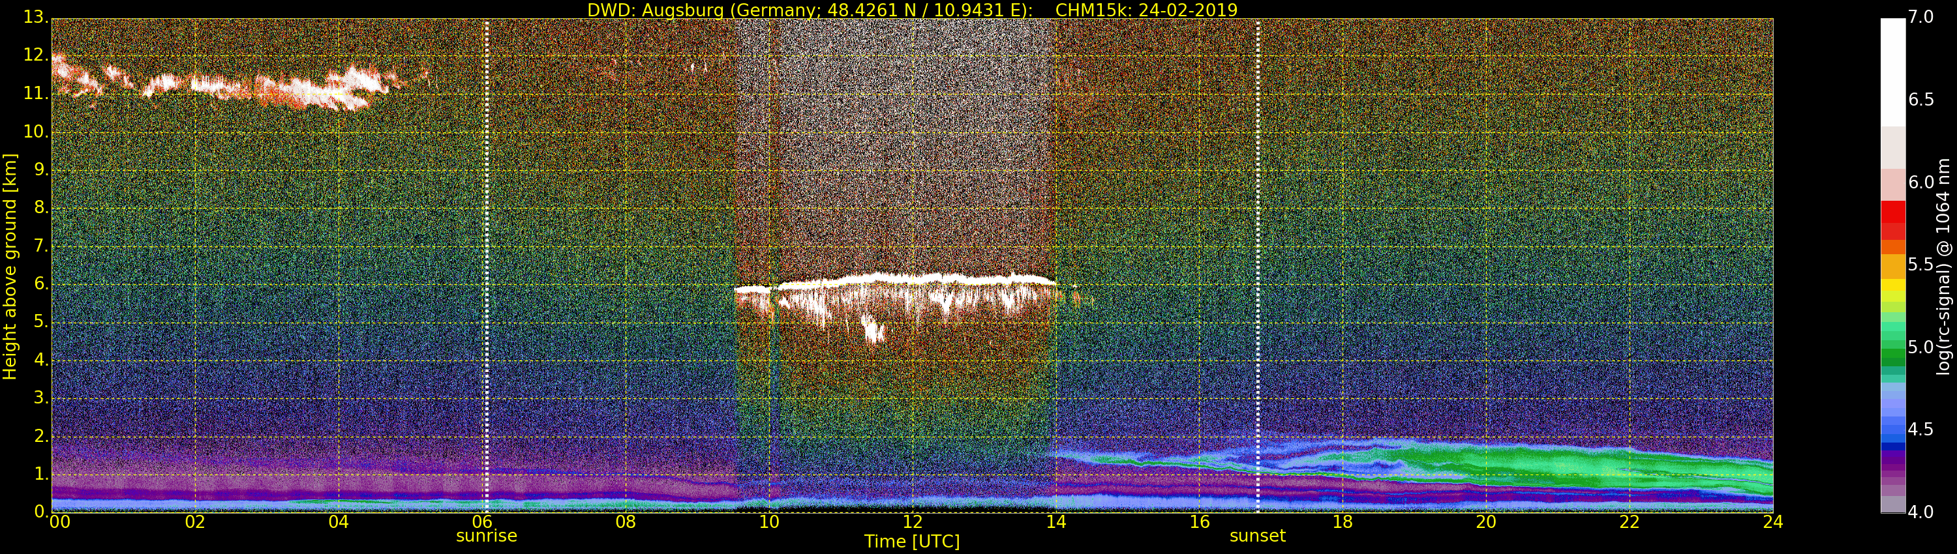The height and width of the screenshot is (554, 1957).
Task: Click the "CHM15k: 24-02-2019" text in the title
Action: coord(1146,10)
